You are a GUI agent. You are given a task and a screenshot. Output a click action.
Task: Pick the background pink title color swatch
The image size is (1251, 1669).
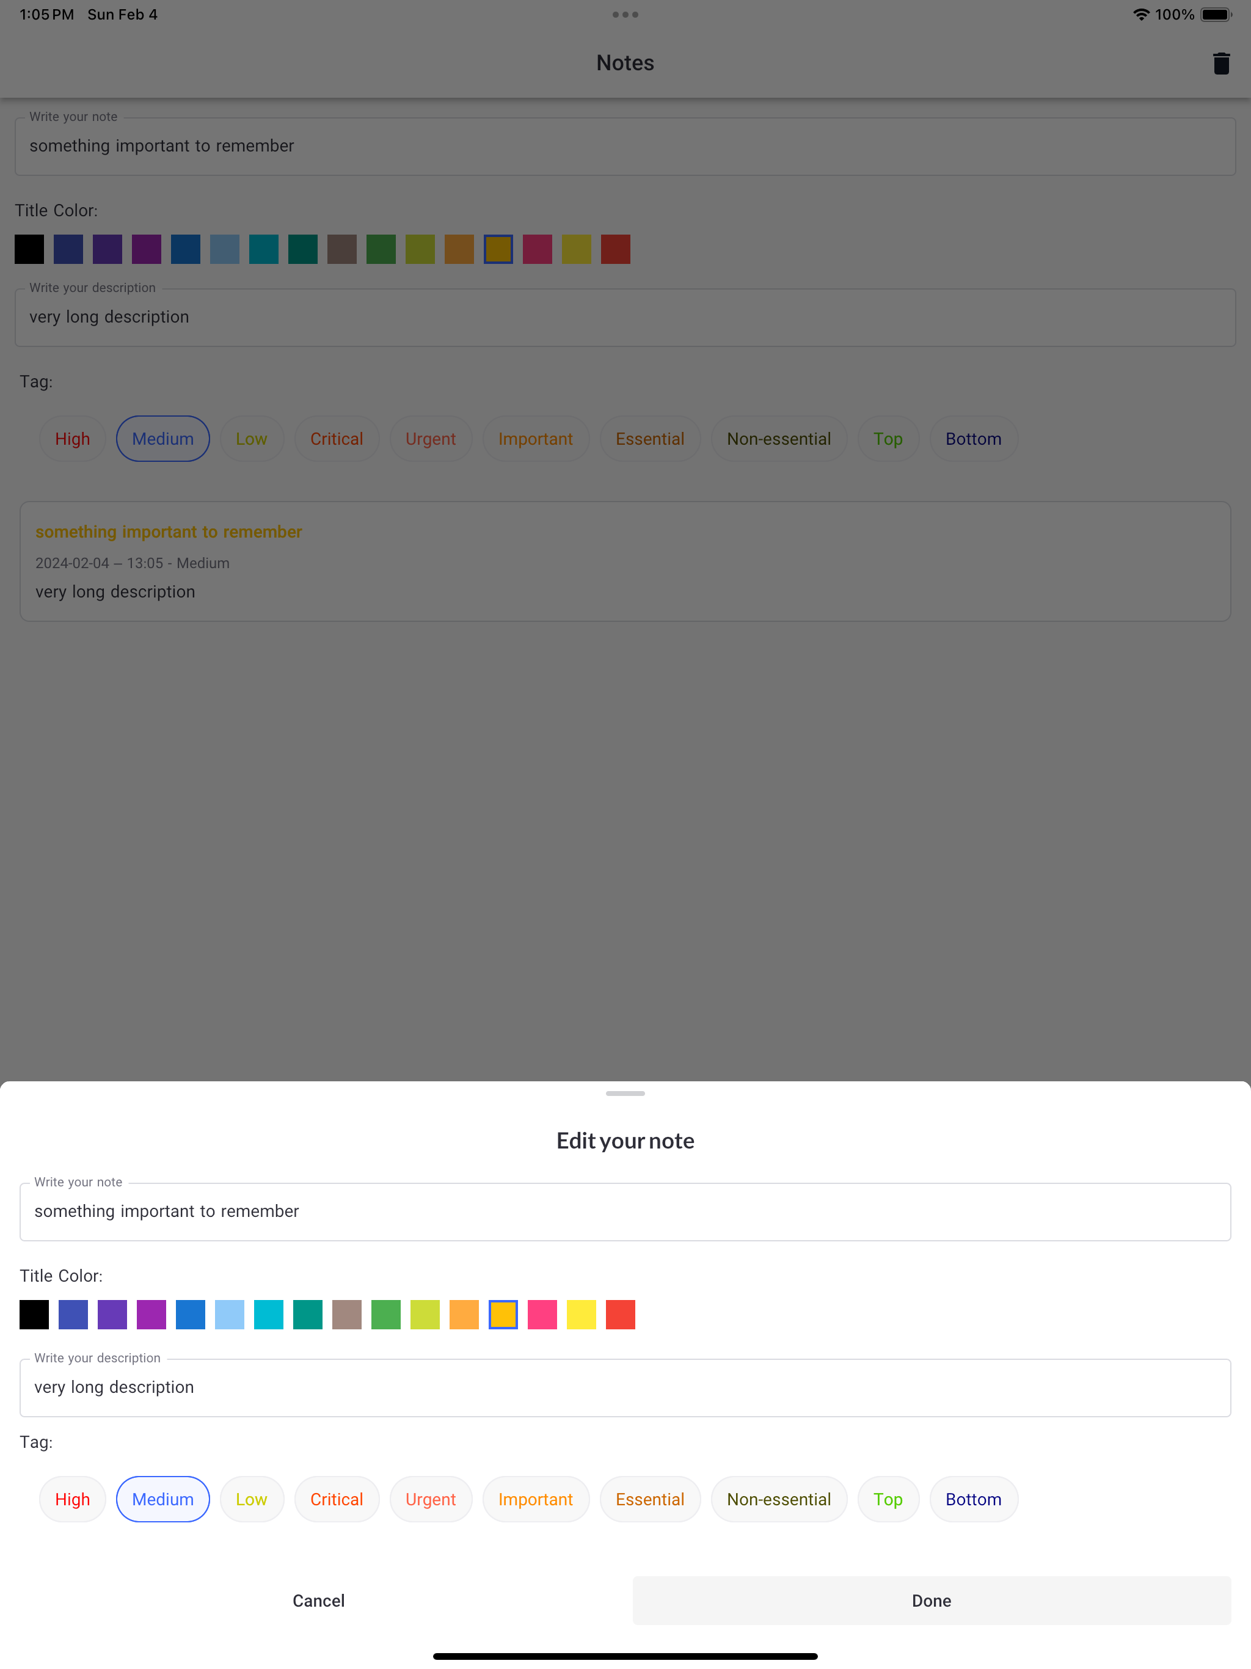537,249
